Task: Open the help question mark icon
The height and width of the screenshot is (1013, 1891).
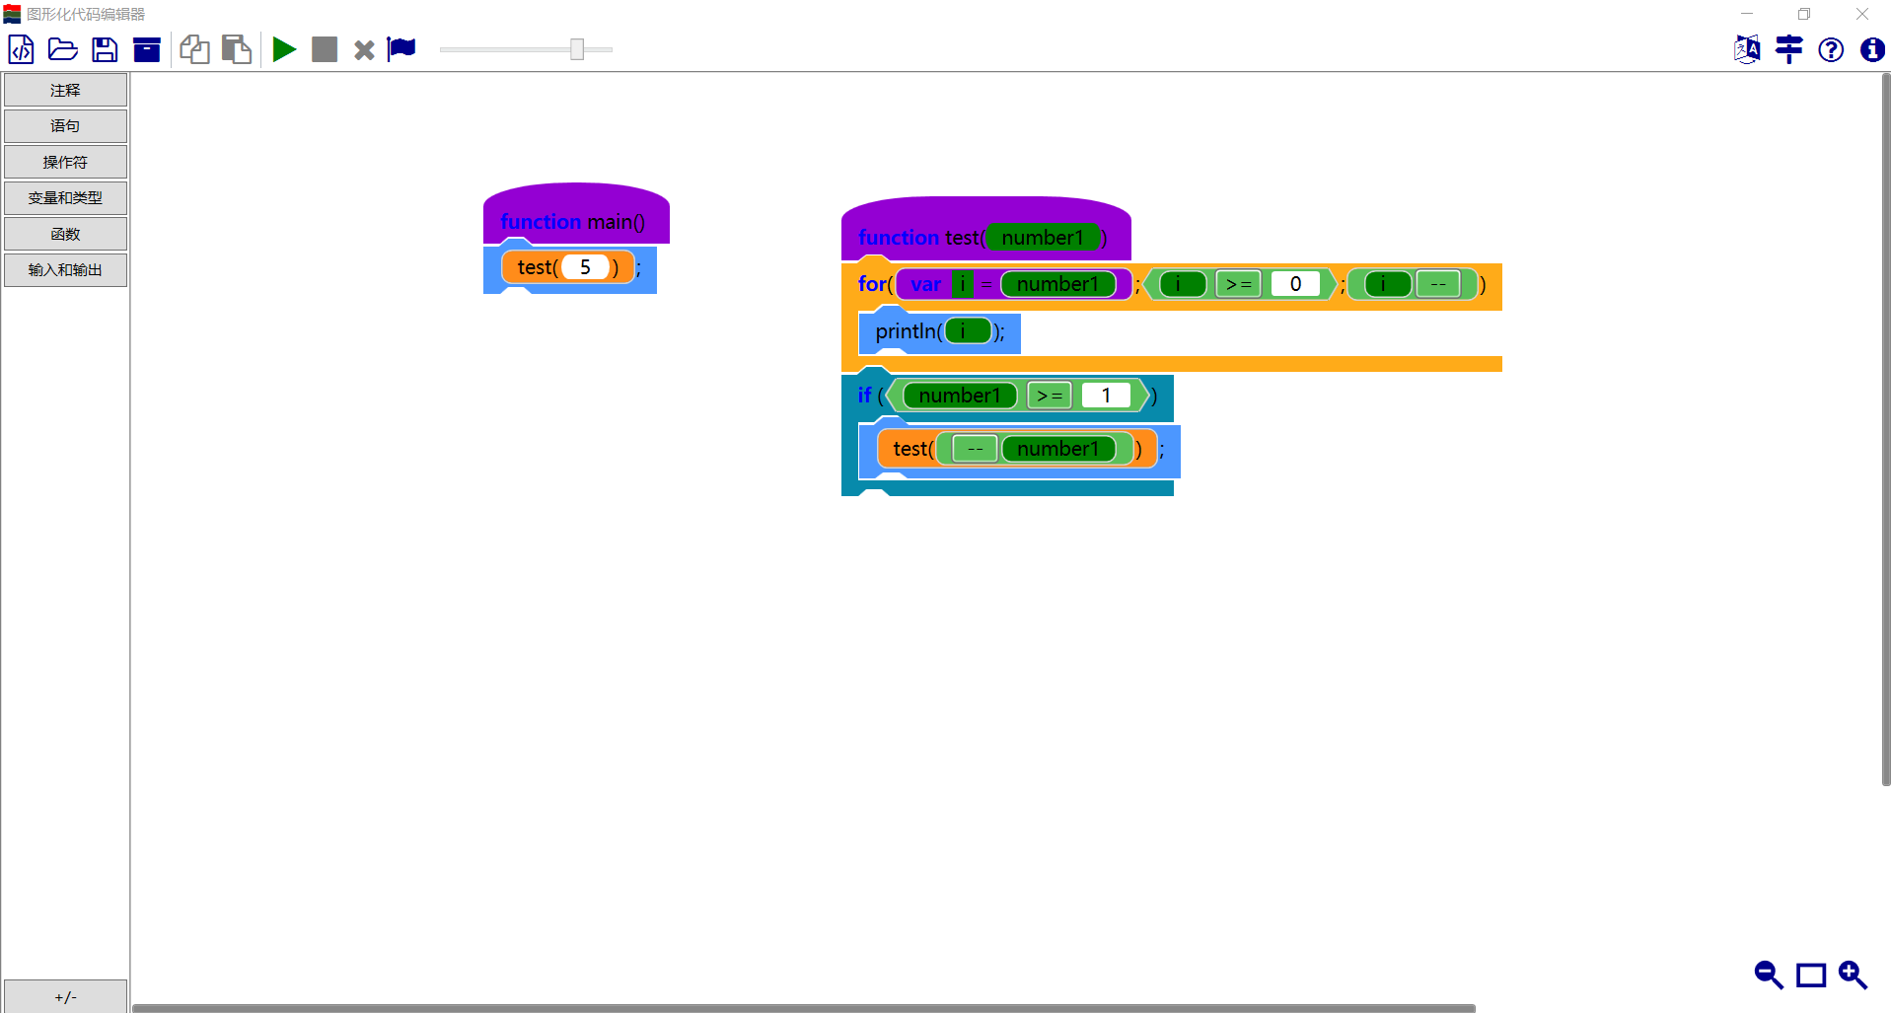Action: point(1831,49)
